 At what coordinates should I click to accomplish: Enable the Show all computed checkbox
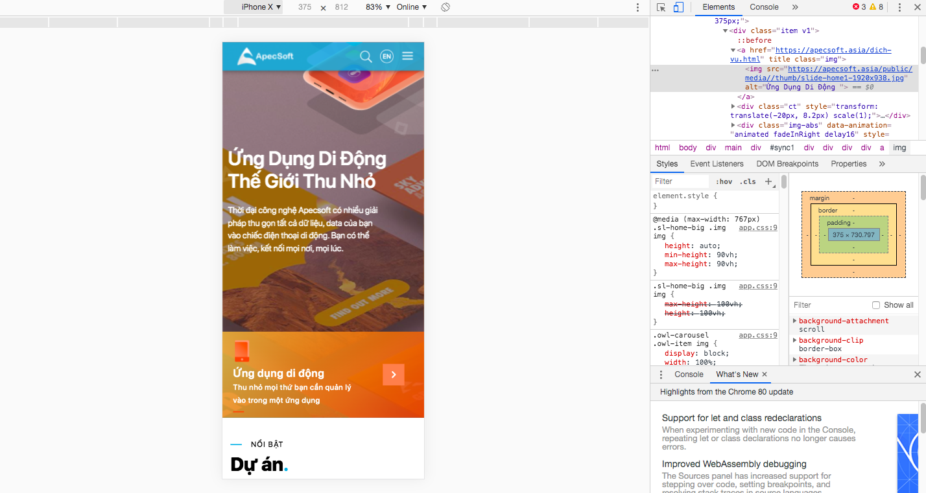pyautogui.click(x=876, y=305)
